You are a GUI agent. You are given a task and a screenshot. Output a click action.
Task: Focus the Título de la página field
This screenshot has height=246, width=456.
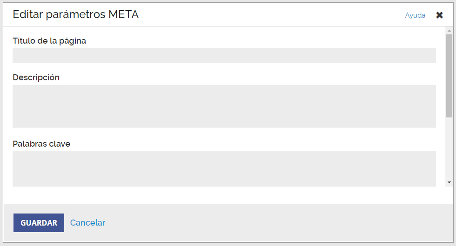click(x=224, y=56)
